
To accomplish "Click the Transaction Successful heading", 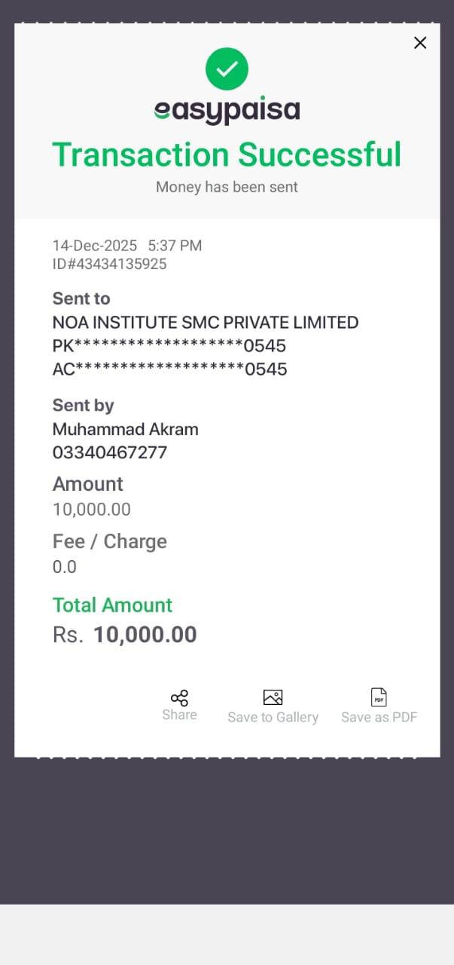I will pos(227,155).
